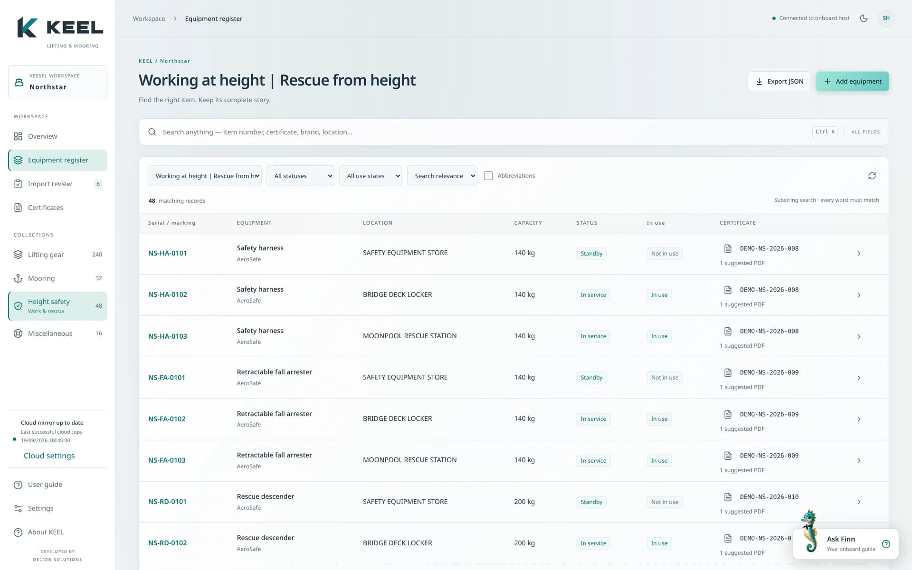Open the All use states dropdown

(x=370, y=176)
